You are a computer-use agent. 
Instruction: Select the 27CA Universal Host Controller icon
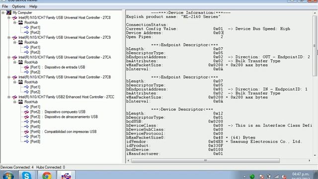click(14, 58)
